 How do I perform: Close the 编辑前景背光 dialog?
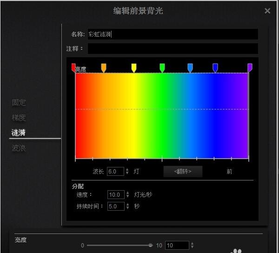pos(267,11)
